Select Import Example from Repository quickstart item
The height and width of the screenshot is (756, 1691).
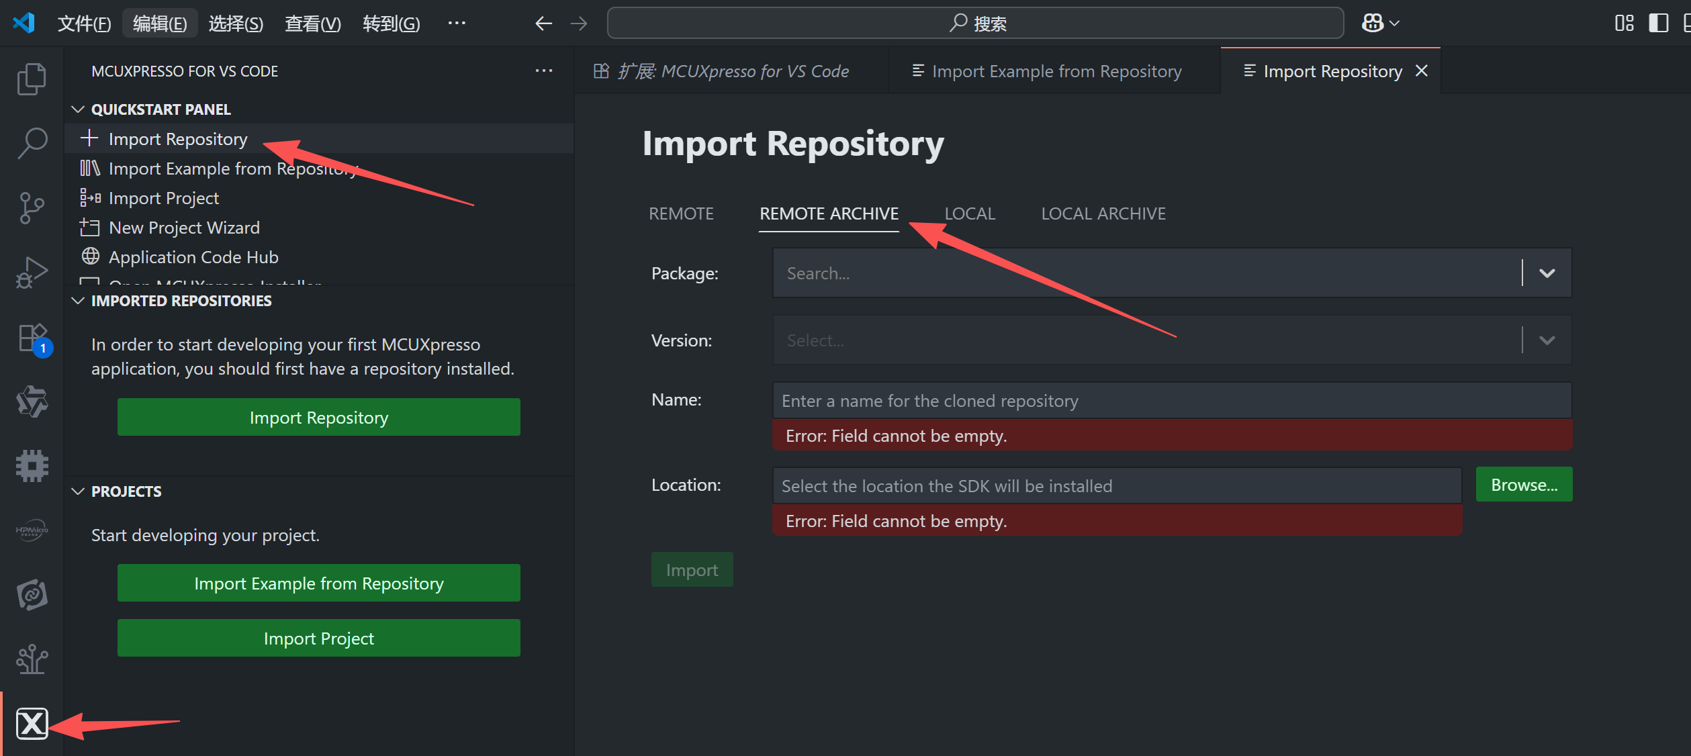click(319, 168)
